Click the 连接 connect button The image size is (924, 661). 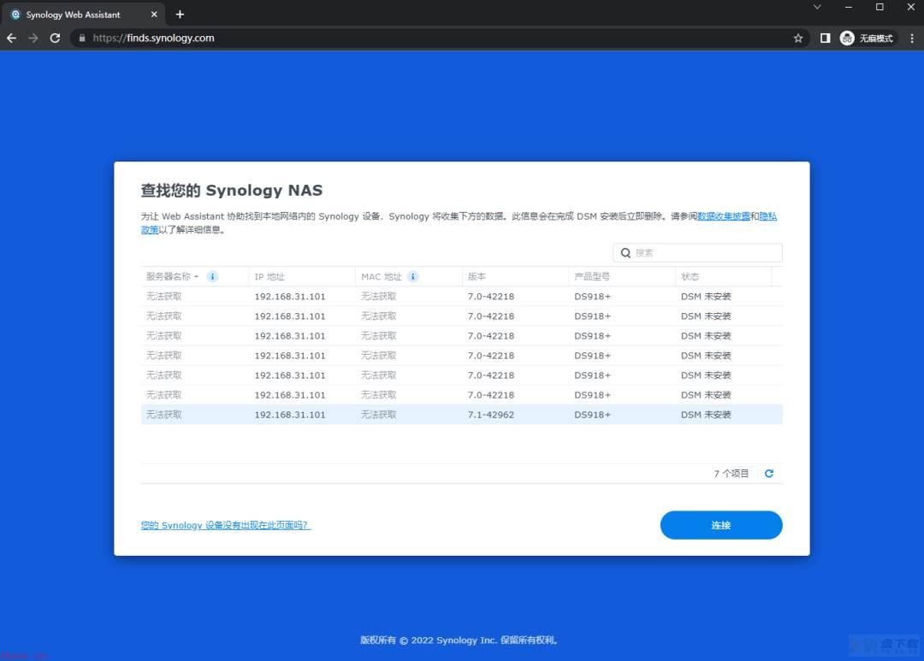click(721, 525)
